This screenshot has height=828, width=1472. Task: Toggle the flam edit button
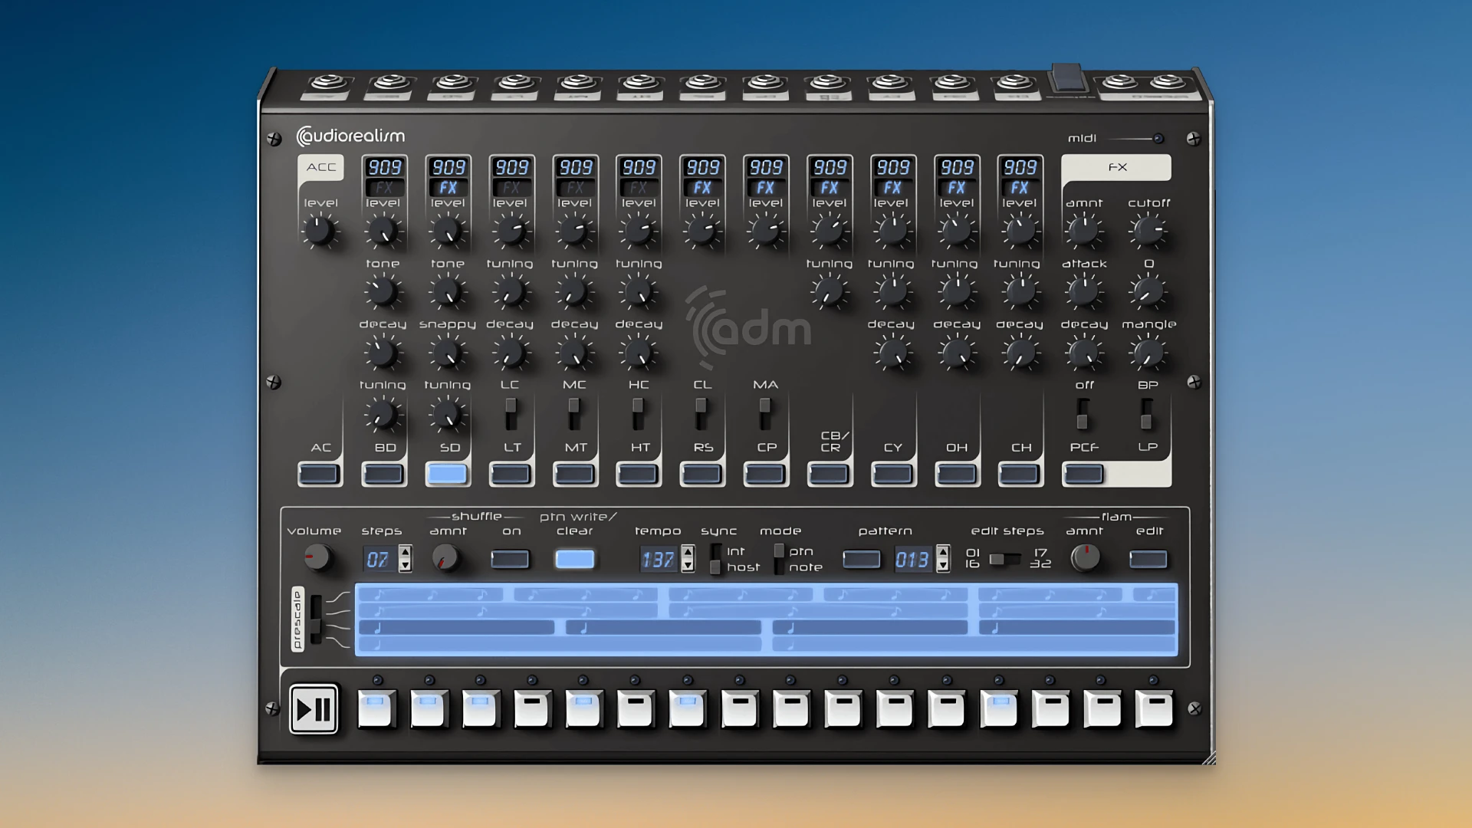[x=1148, y=560]
